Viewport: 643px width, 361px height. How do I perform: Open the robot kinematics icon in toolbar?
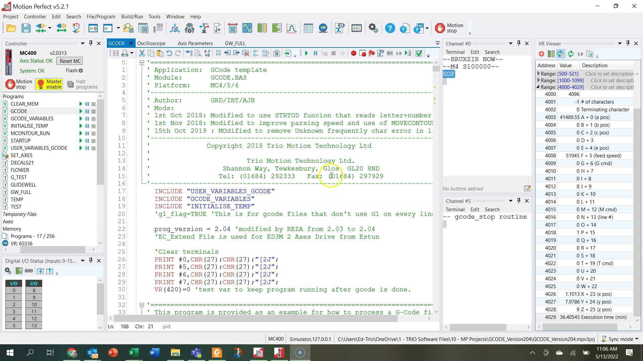click(204, 28)
